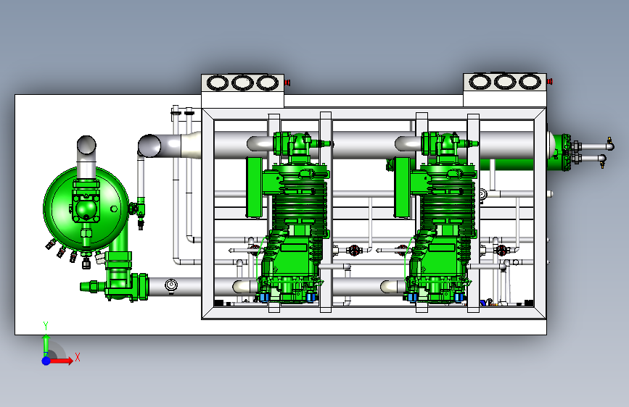629x407 pixels.
Task: Select the circular gauge on the lower grey pipe
Action: tap(171, 285)
